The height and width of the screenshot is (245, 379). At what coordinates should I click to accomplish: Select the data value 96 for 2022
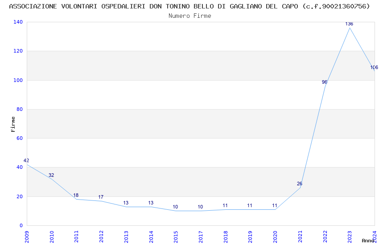point(324,82)
